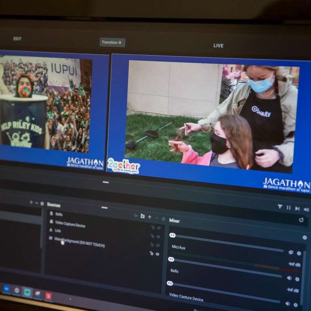Viewport: 311px width, 311px height.
Task: Click Video Capture Device mixer label
Action: click(x=186, y=297)
